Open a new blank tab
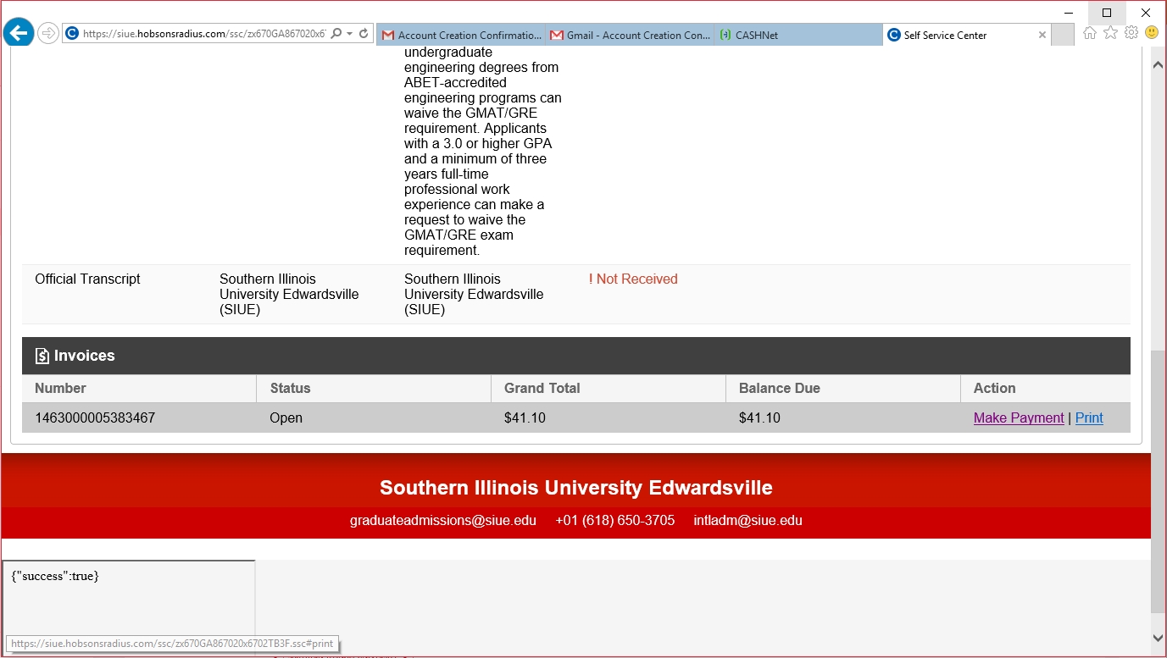 pos(1063,35)
